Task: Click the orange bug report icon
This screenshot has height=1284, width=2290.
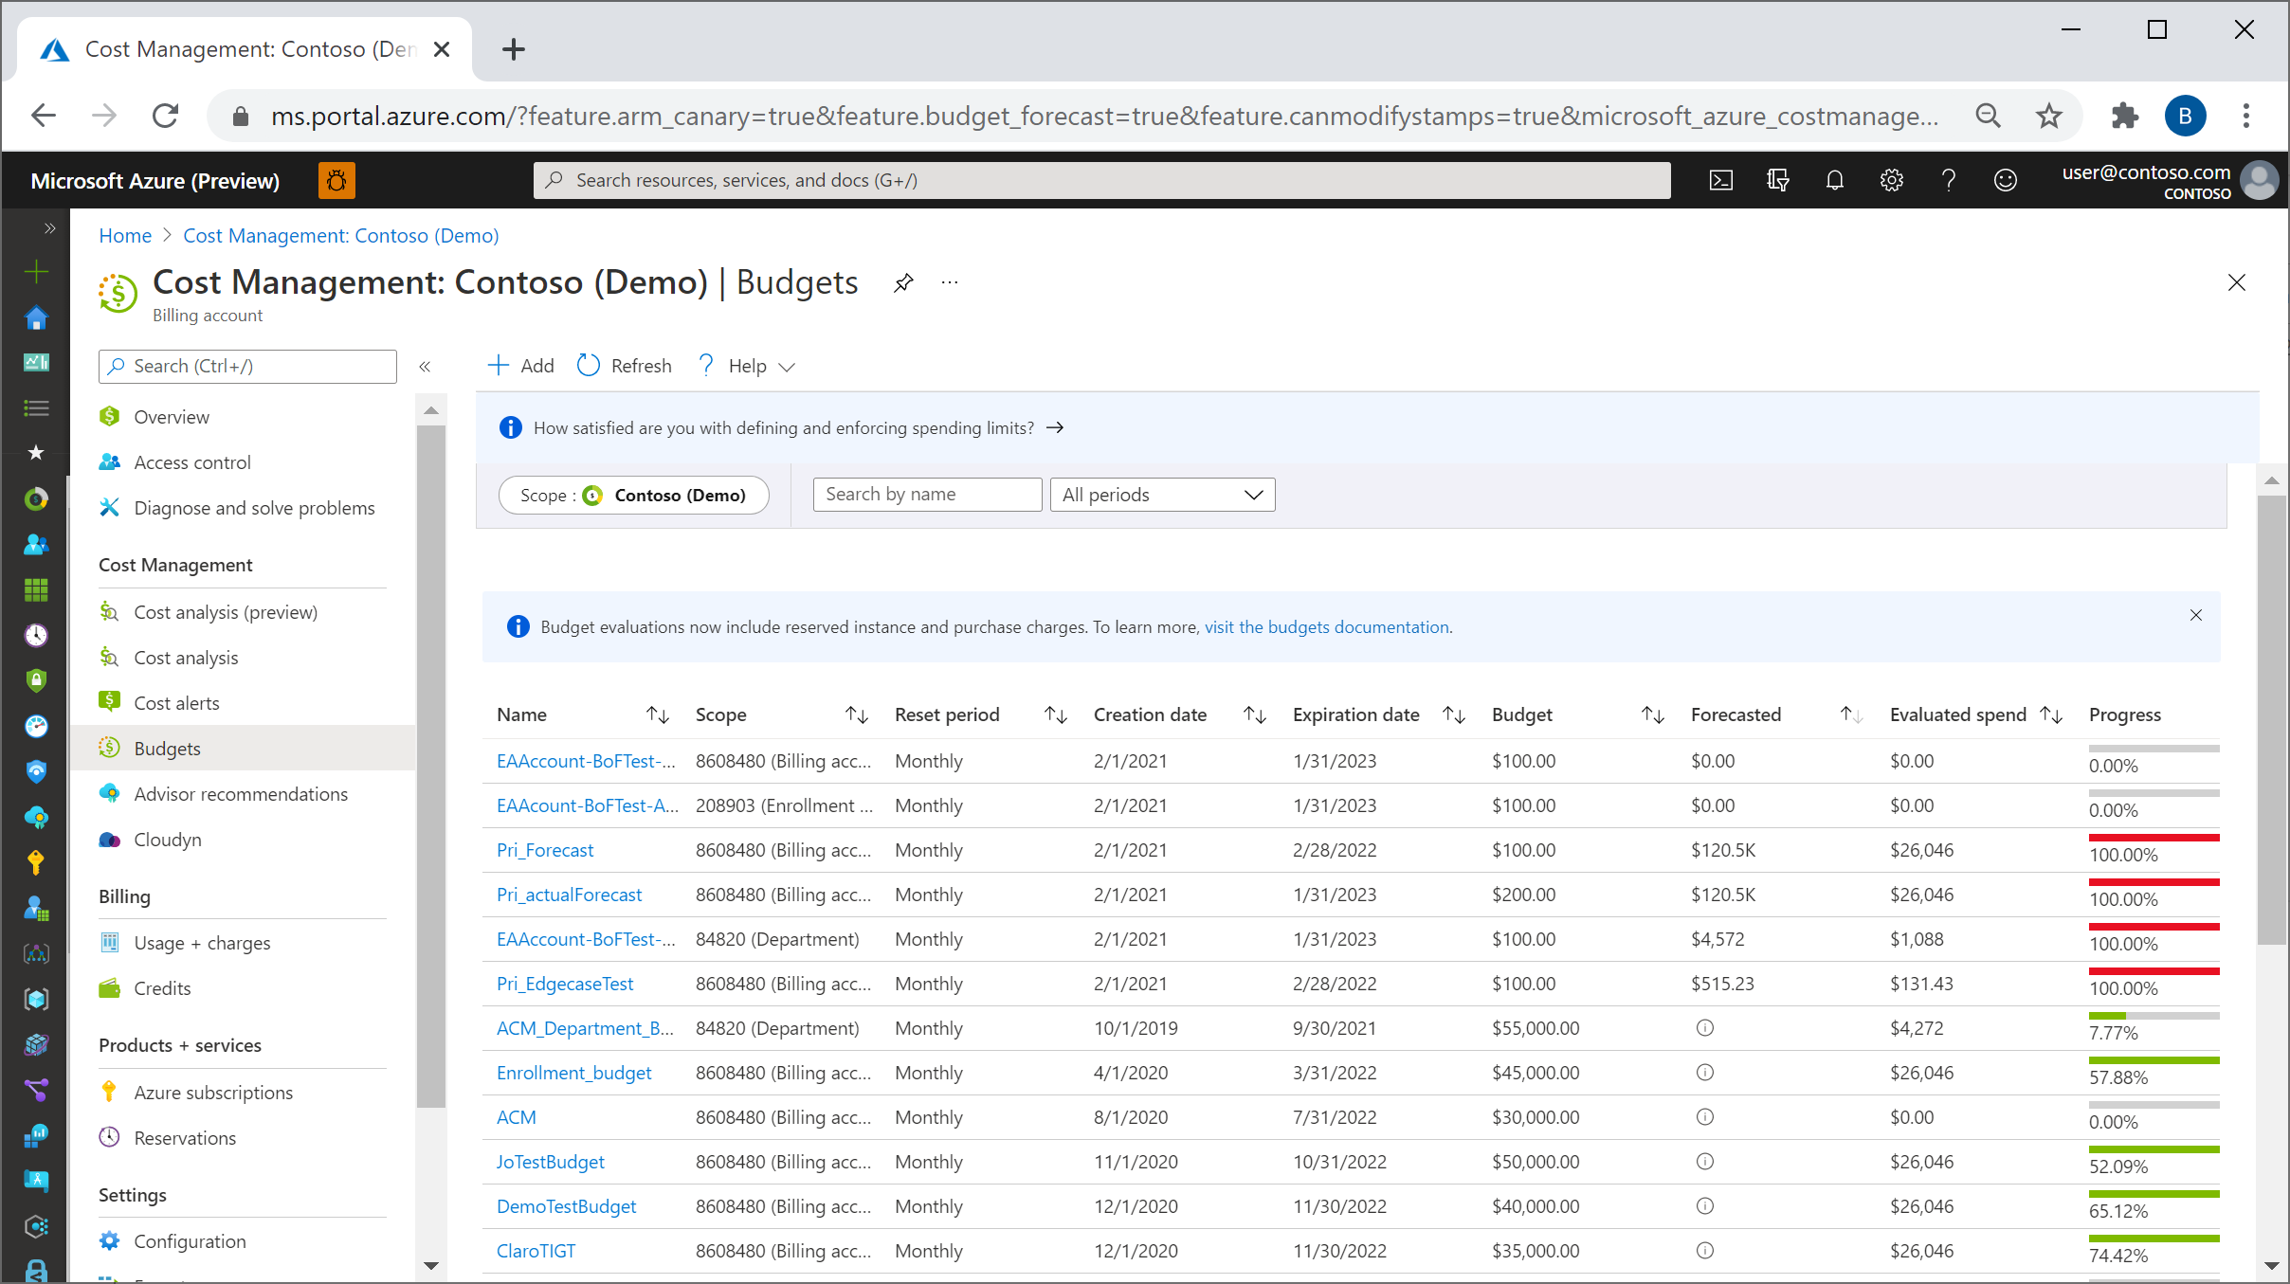Action: tap(336, 180)
